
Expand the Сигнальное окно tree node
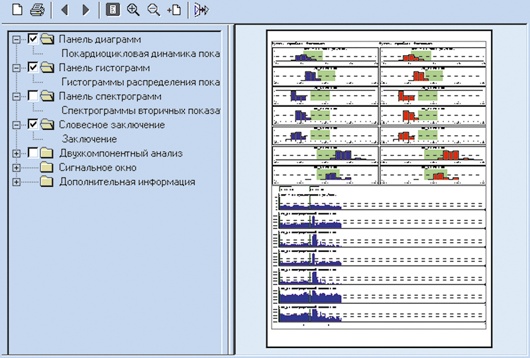click(17, 168)
